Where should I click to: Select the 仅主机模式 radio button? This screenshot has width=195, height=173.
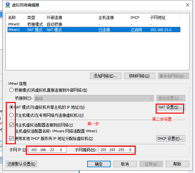tap(11, 115)
